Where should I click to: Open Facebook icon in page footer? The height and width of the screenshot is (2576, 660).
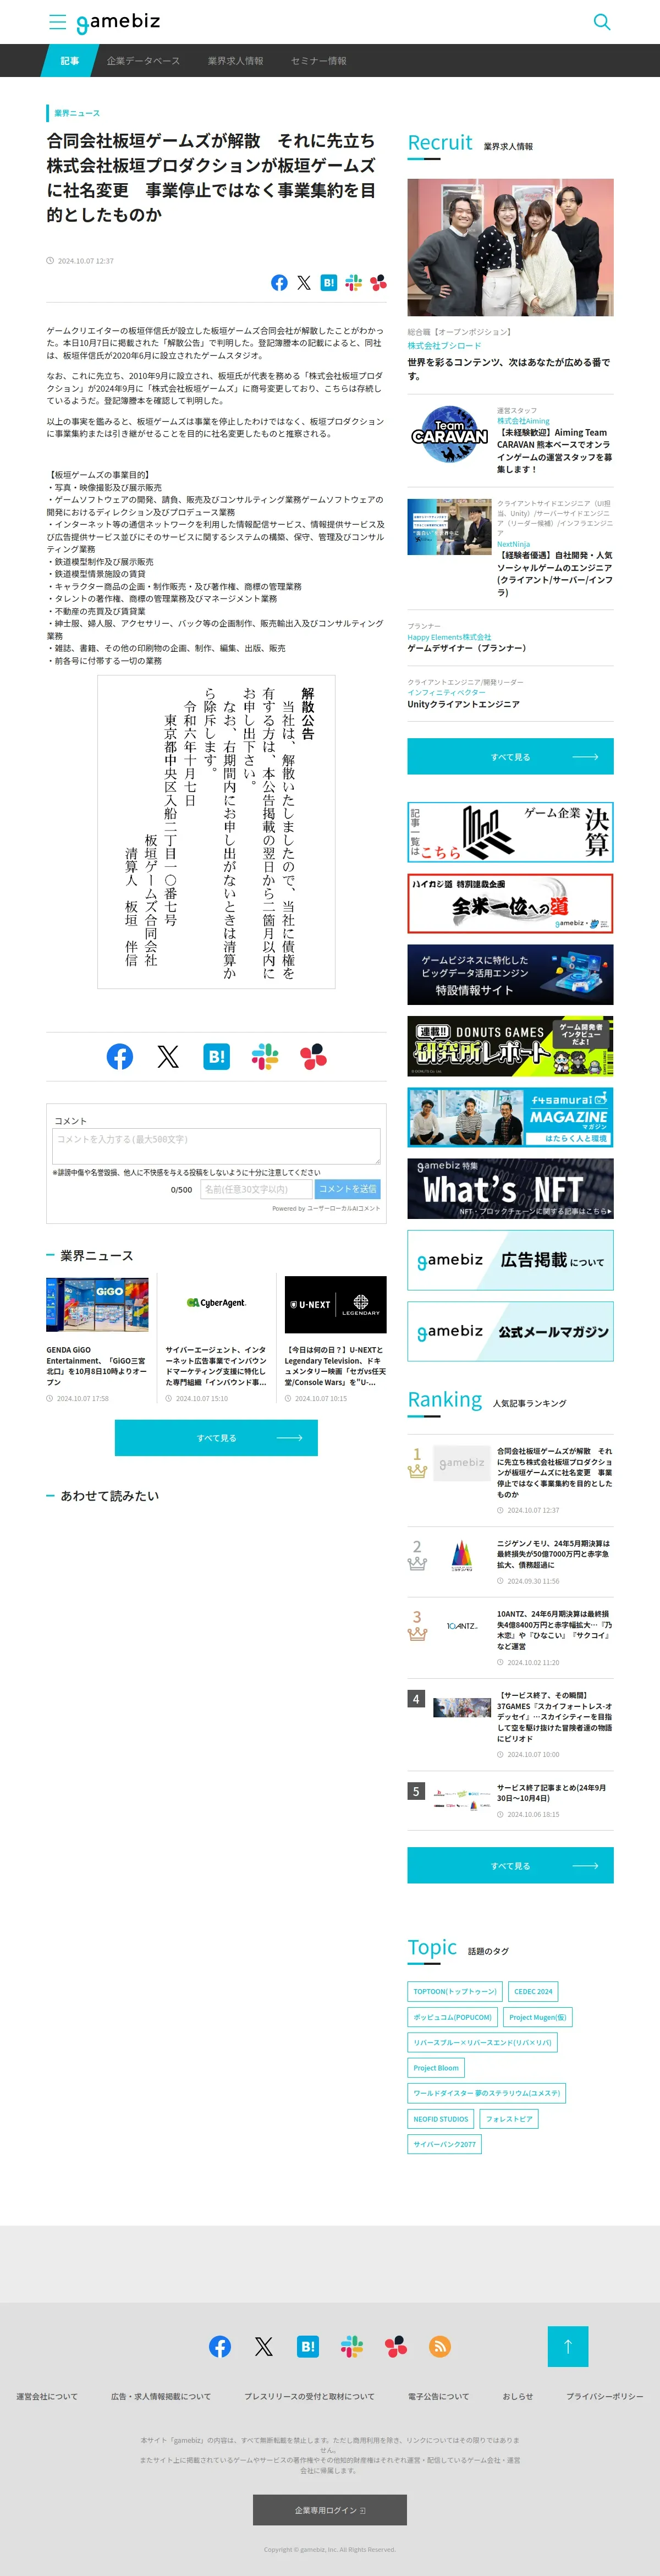[x=220, y=2346]
